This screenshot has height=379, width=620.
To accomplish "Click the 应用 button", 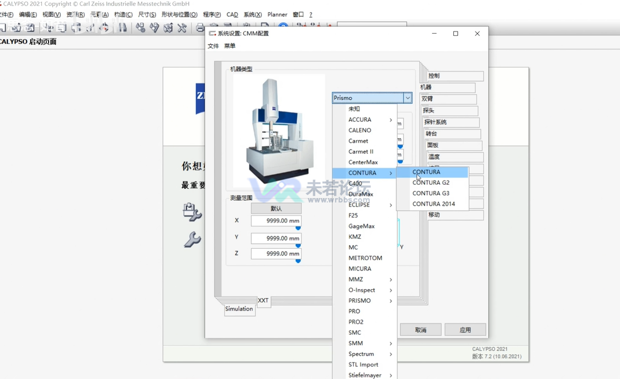I will [465, 330].
